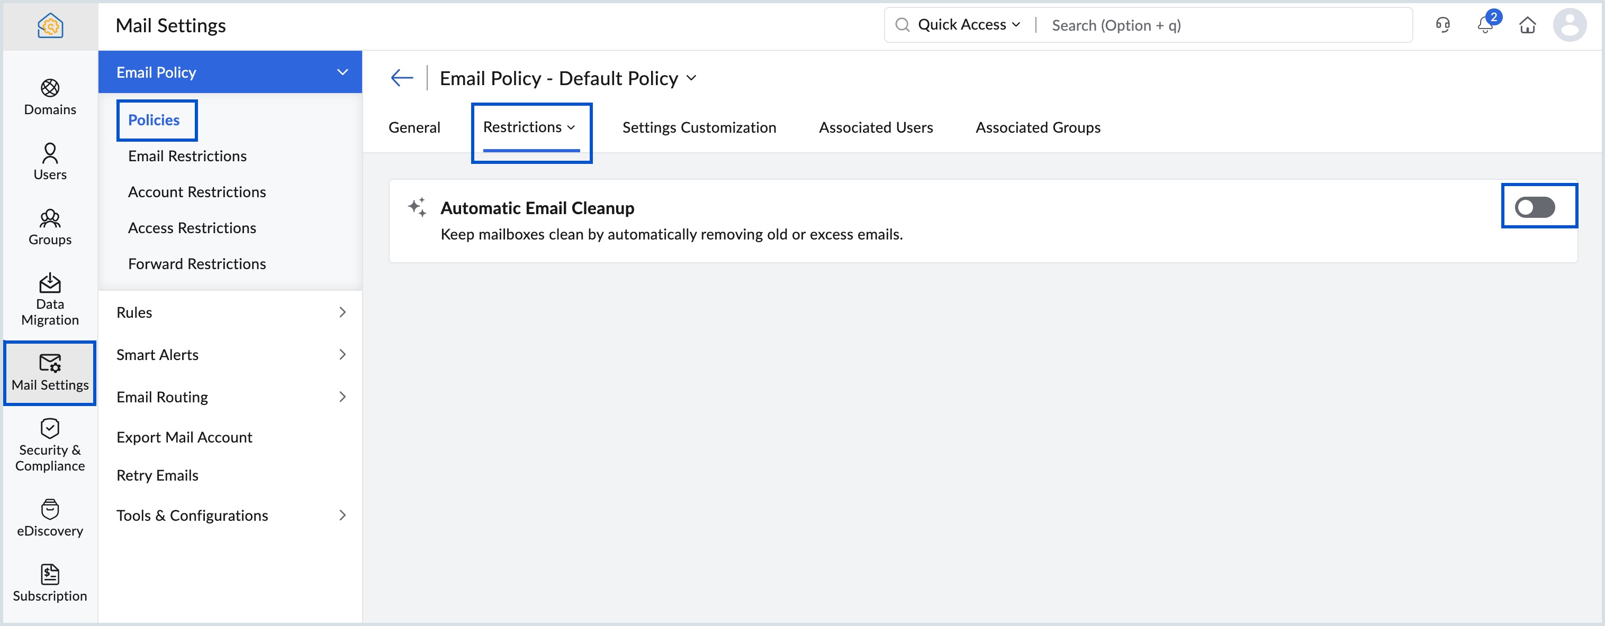Screen dimensions: 1605x626
Task: Switch to the General tab
Action: [x=414, y=127]
